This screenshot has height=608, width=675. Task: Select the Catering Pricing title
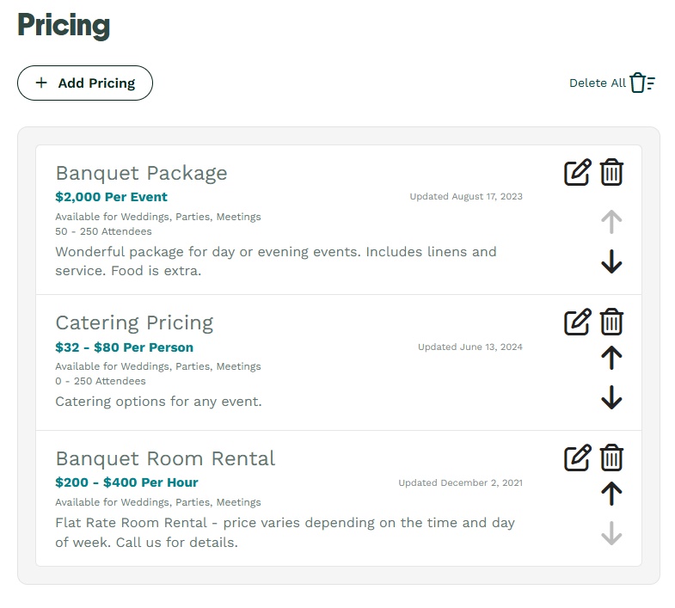134,322
